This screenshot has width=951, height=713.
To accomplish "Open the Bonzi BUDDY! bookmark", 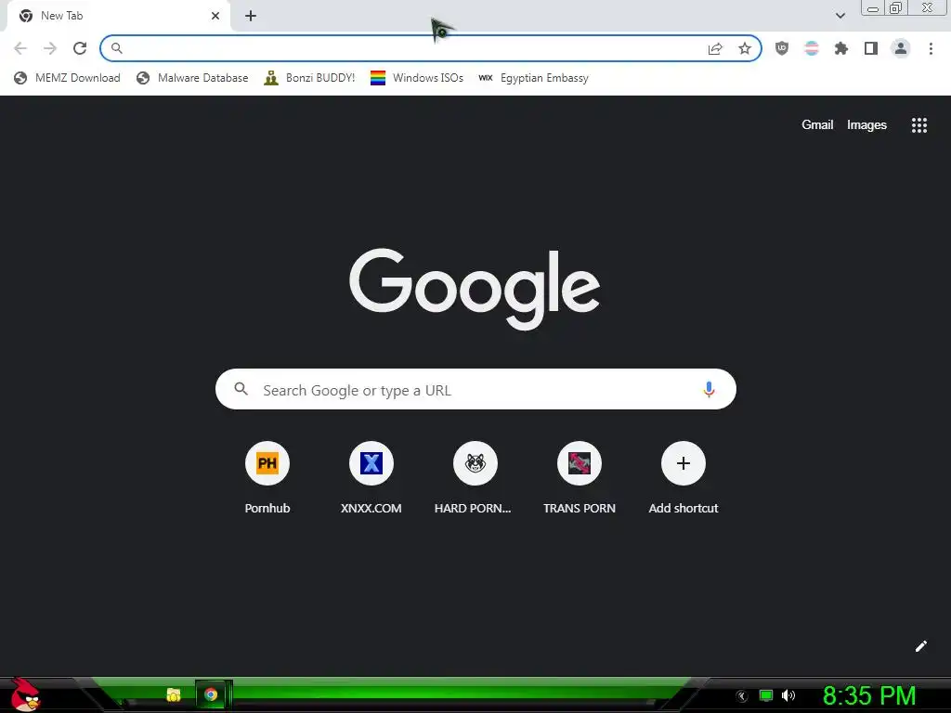I will coord(309,78).
